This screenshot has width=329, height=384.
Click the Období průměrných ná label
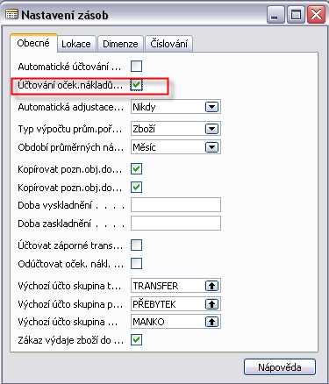pyautogui.click(x=71, y=147)
